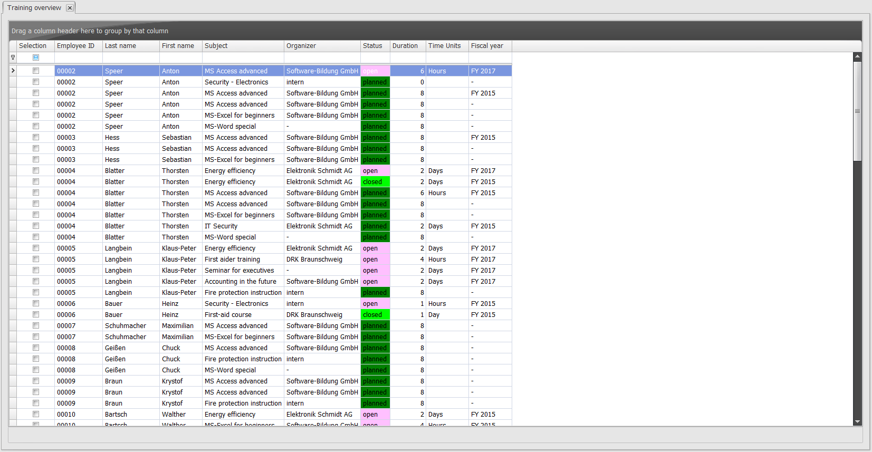
Task: Click the green closed status for First-aid course
Action: click(x=375, y=315)
